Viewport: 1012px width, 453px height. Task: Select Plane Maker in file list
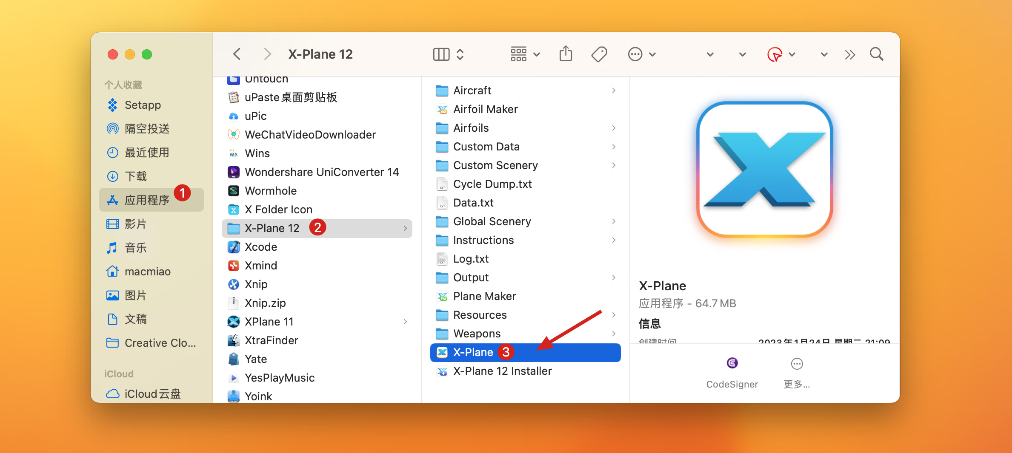[x=484, y=296]
